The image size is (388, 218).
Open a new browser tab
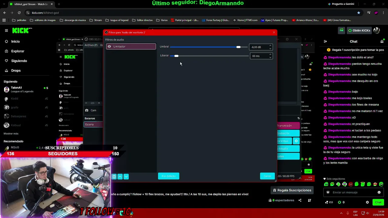[59, 4]
